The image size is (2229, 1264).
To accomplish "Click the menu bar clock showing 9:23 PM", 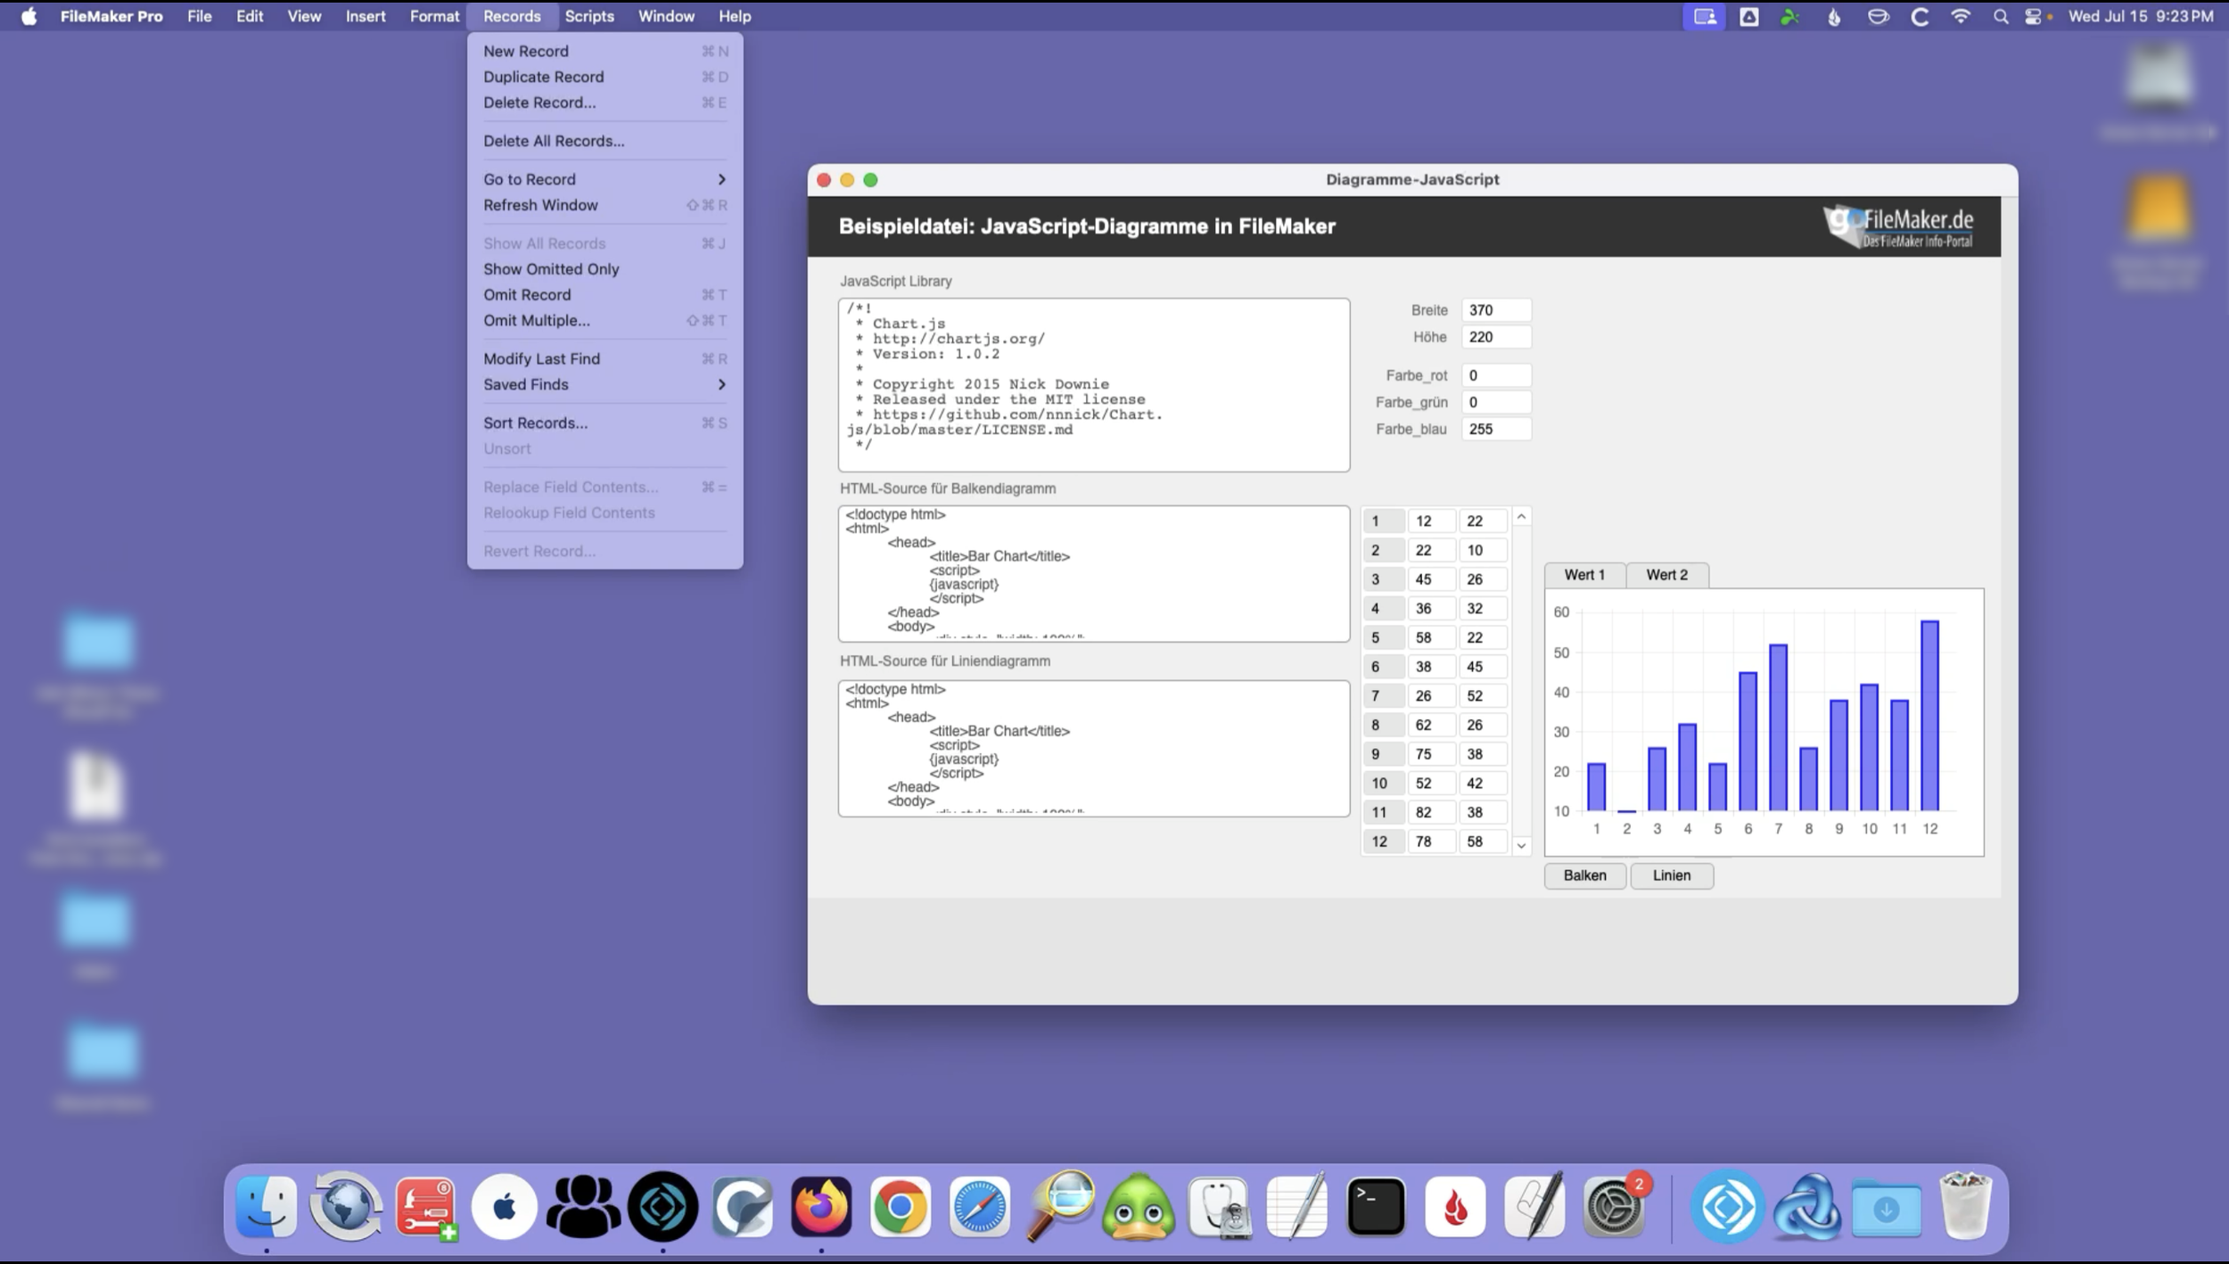I will 2141,16.
